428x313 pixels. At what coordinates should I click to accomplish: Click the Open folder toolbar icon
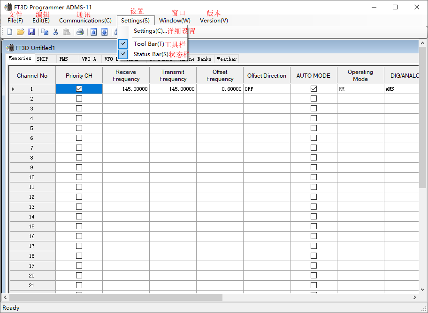(20, 32)
